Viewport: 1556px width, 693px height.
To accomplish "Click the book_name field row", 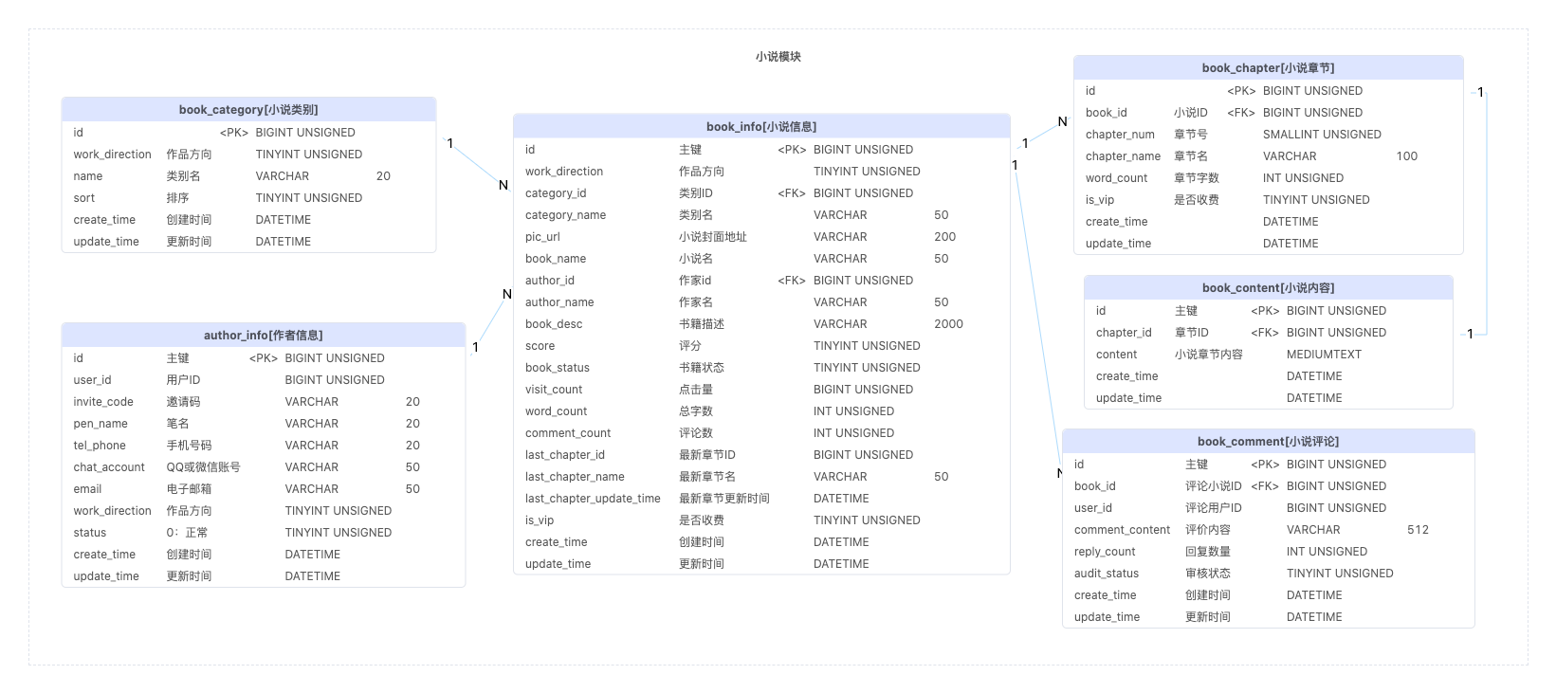I will click(761, 259).
